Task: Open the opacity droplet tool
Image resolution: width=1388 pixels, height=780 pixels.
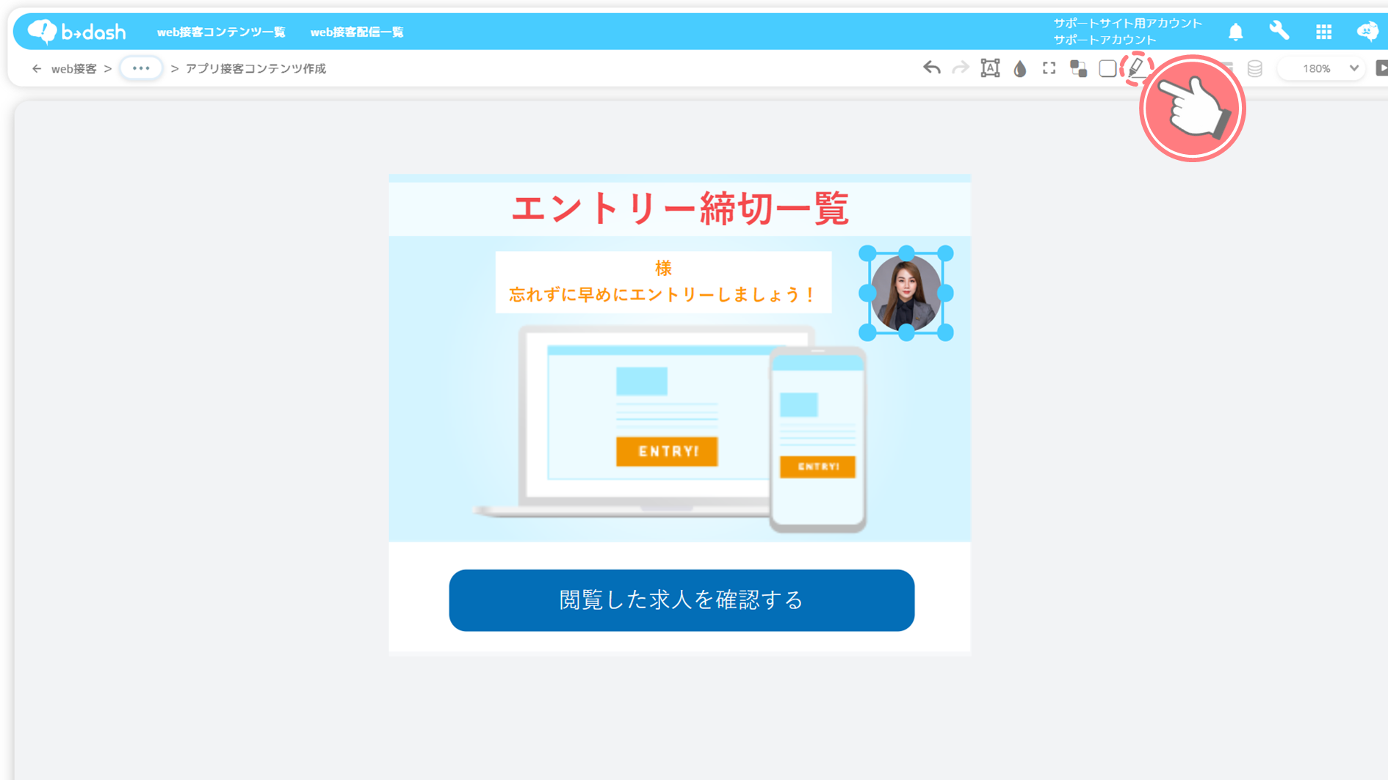Action: click(x=1019, y=69)
